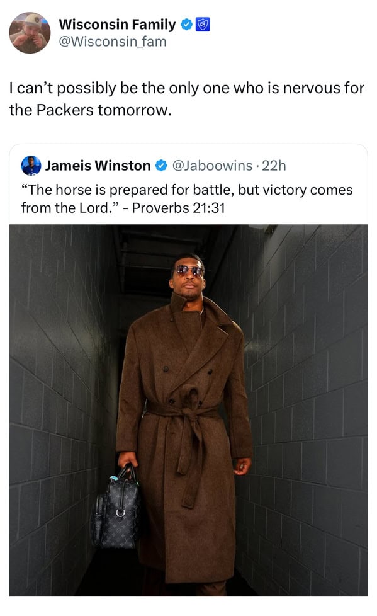The width and height of the screenshot is (377, 616).
Task: Click the Jameis Winston author name
Action: 98,166
